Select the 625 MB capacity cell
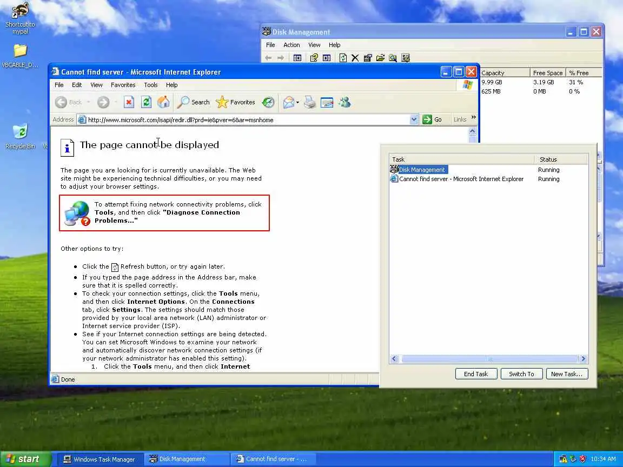Viewport: 623px width, 467px height. point(491,91)
